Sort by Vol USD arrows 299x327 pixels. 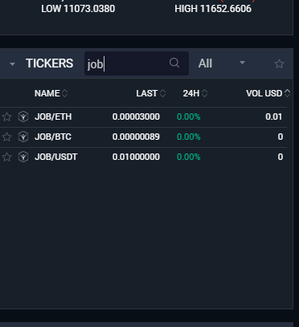[x=287, y=93]
